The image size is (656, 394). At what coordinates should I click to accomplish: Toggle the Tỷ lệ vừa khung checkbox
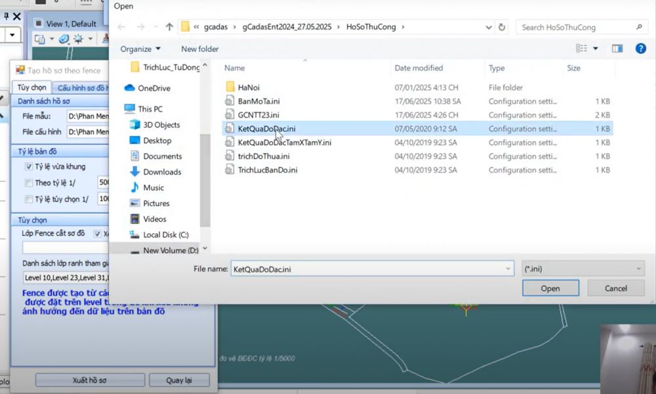coord(29,167)
